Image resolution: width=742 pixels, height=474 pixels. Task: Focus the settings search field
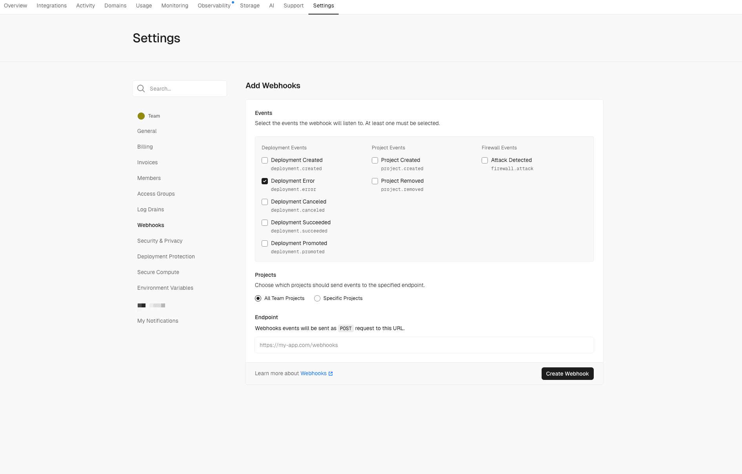[180, 89]
